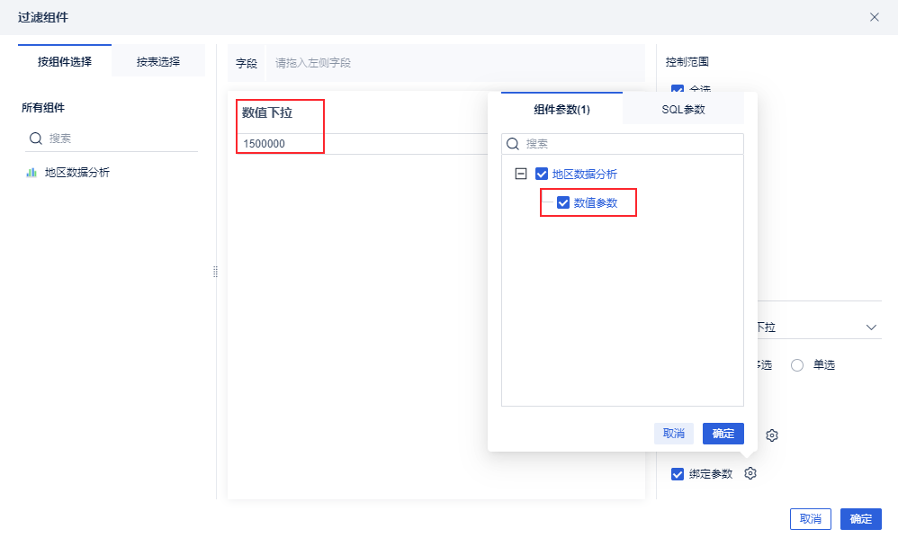
Task: Click the gear icon above 绑定参数
Action: pos(771,435)
